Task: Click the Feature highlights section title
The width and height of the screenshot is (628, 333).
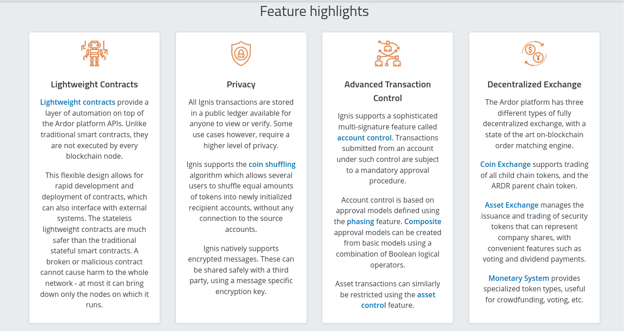Action: [314, 11]
